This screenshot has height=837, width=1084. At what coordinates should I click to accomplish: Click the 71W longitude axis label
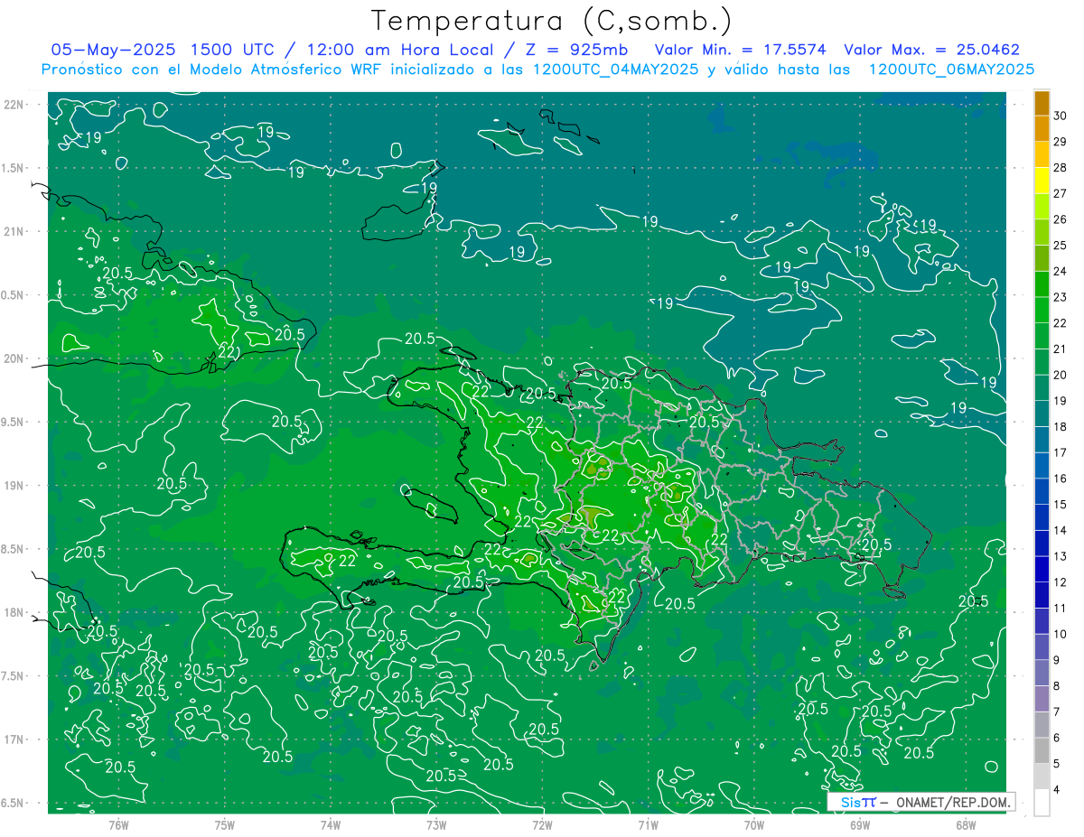(x=648, y=824)
